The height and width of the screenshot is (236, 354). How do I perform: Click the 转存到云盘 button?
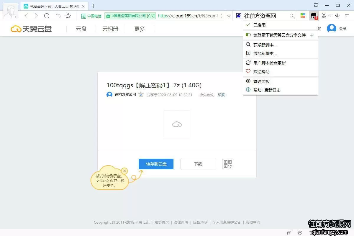[156, 164]
